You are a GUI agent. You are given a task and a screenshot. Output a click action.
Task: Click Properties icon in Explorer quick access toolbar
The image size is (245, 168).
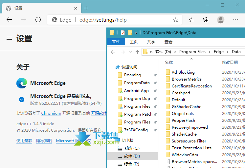click(123, 33)
